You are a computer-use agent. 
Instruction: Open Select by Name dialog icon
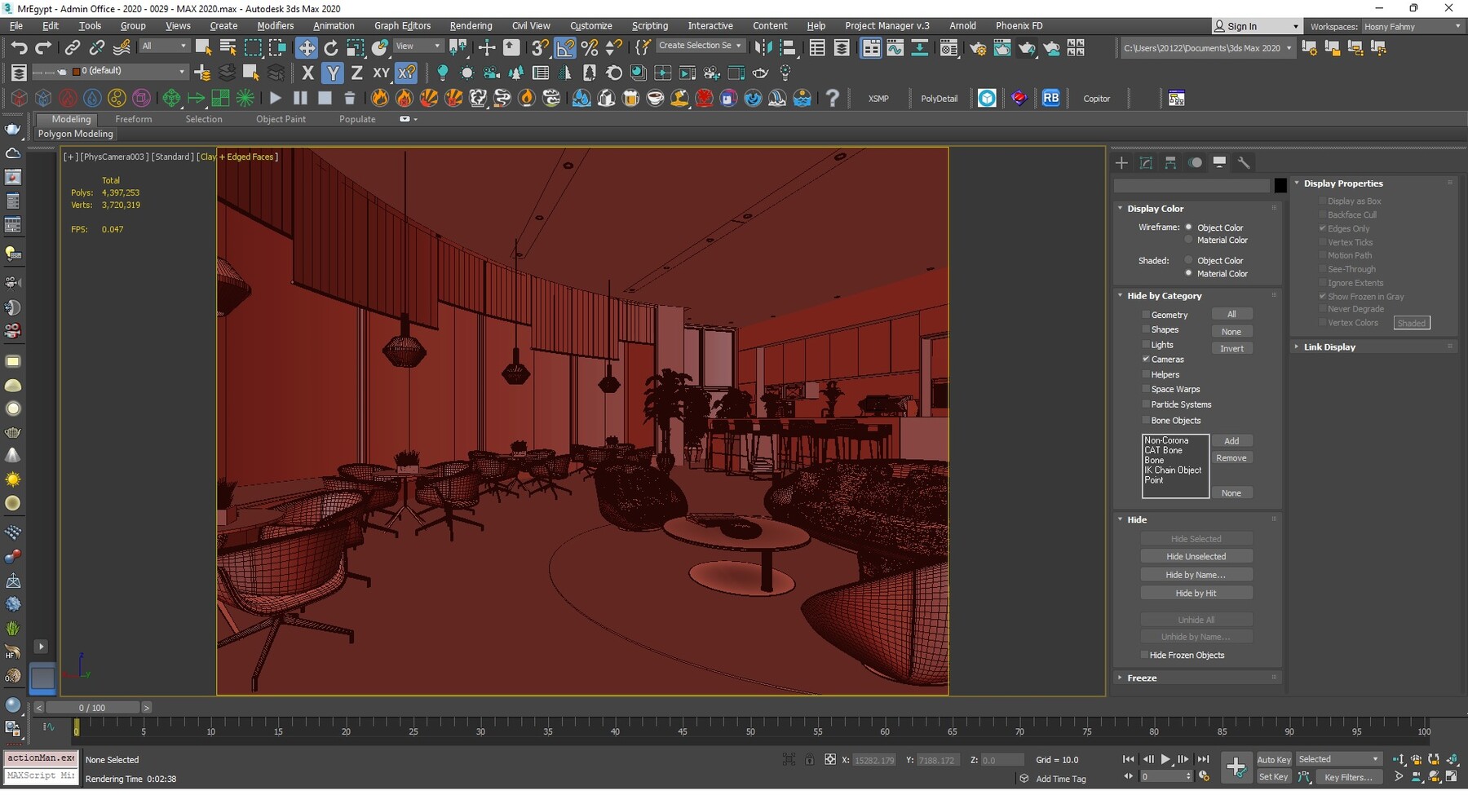227,46
